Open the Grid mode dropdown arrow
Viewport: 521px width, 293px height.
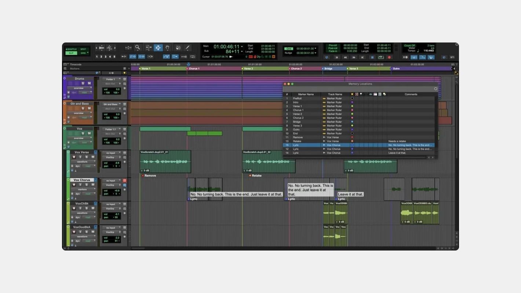(88, 52)
